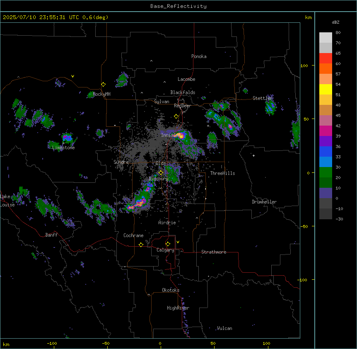Click the HighRiver town label
The width and height of the screenshot is (357, 349).
pos(178,308)
